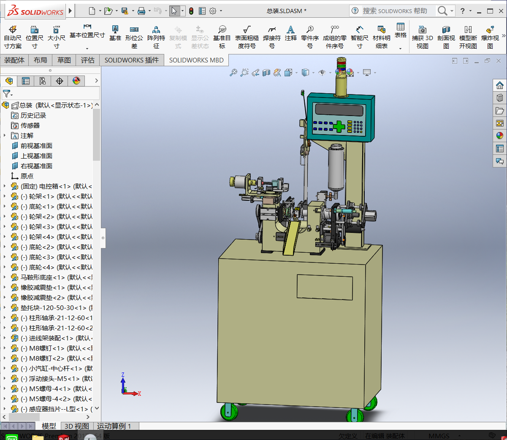Click the Note (注释) annotation tool
The width and height of the screenshot is (507, 440).
pyautogui.click(x=290, y=33)
